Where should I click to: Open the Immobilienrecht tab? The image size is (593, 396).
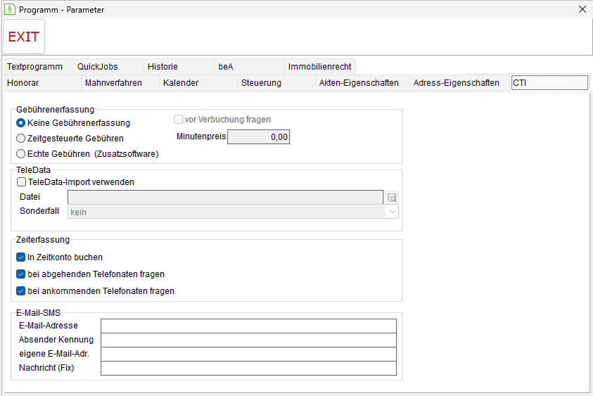[x=319, y=67]
